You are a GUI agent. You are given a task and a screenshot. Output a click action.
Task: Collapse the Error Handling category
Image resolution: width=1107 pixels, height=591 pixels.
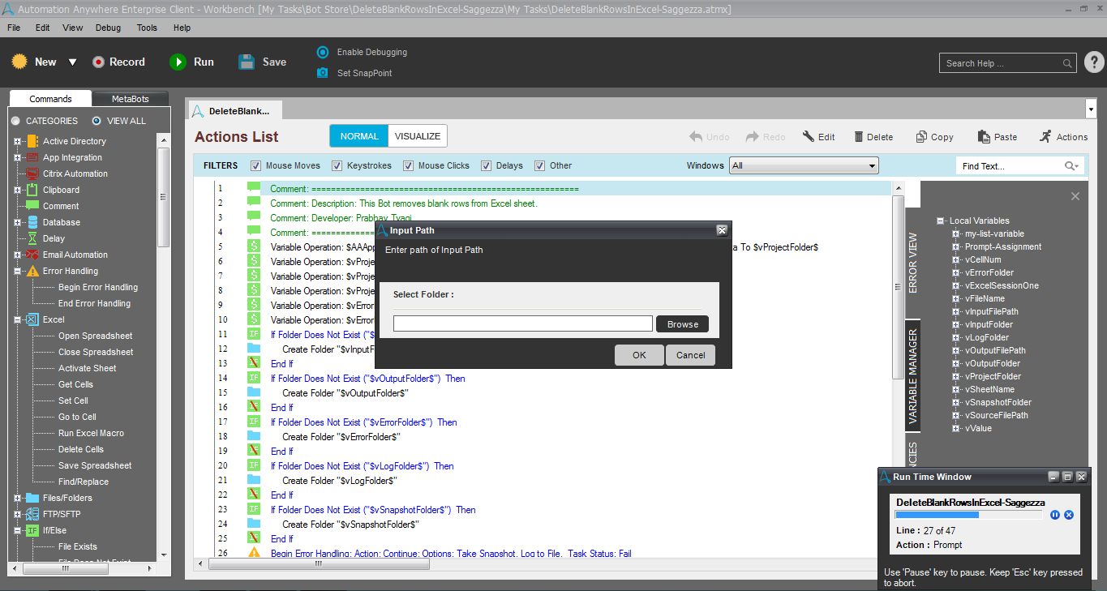(17, 271)
